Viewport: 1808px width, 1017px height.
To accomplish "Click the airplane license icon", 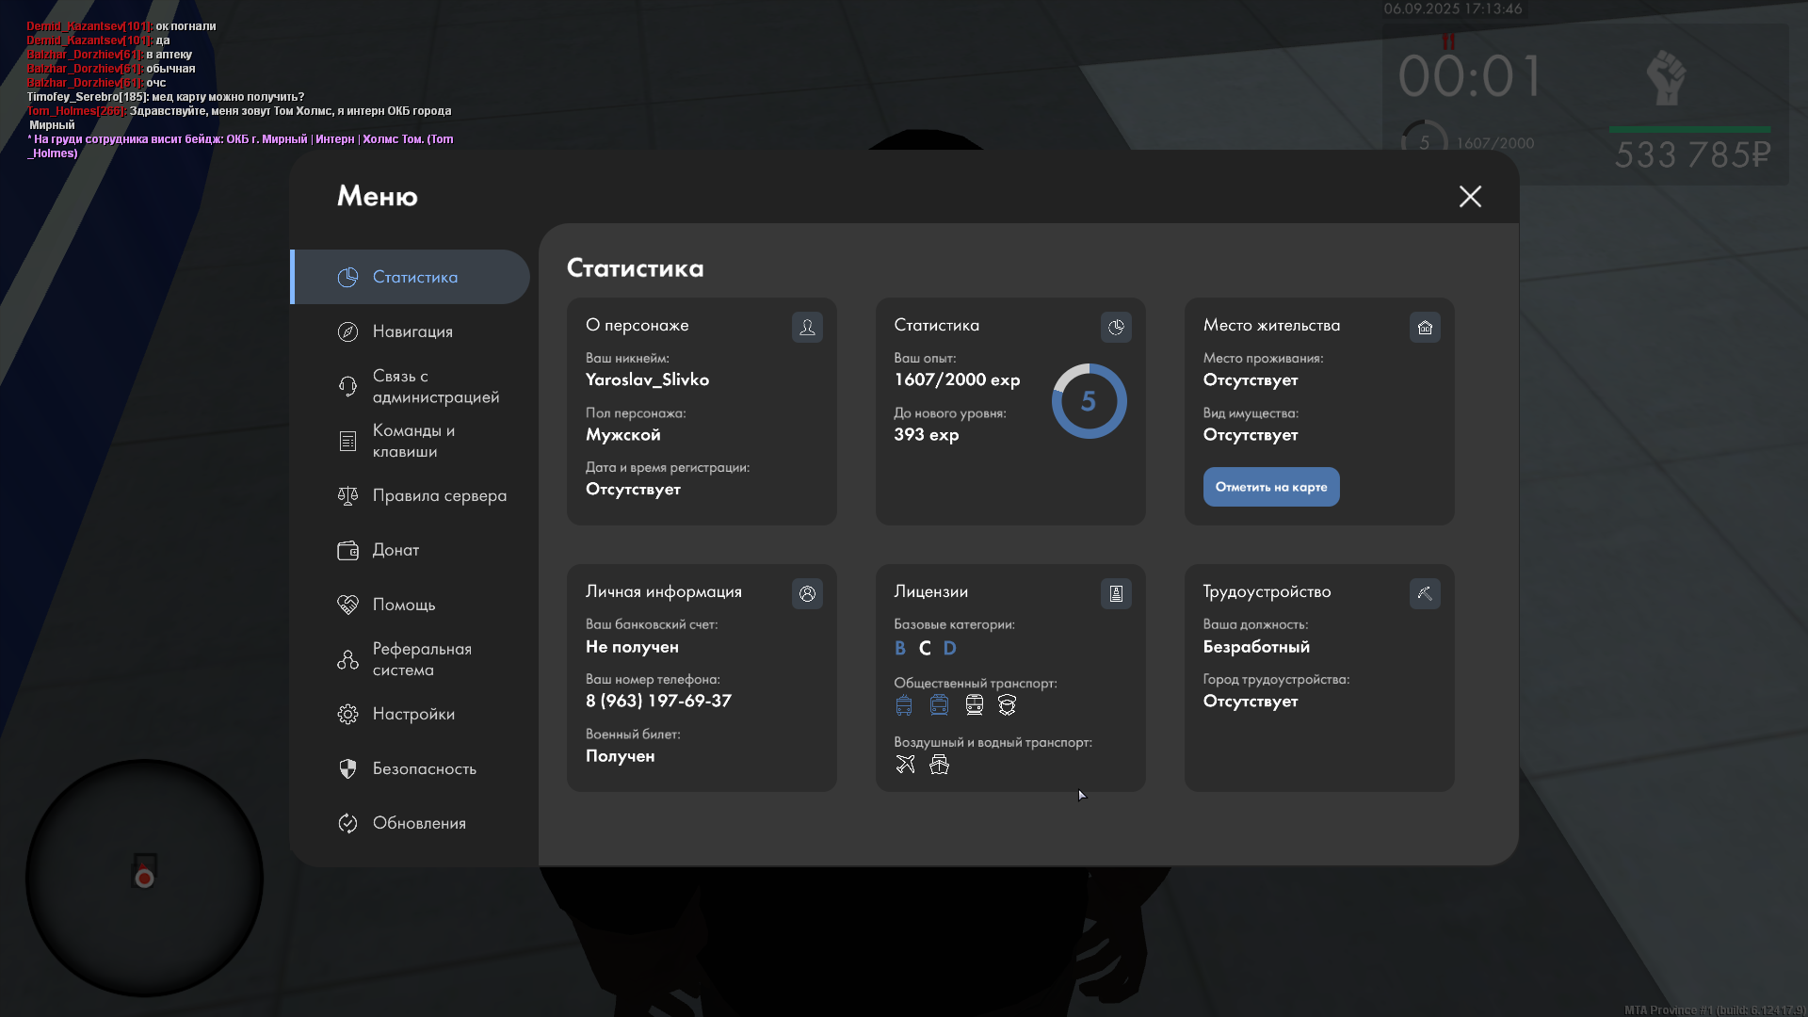I will click(x=905, y=764).
